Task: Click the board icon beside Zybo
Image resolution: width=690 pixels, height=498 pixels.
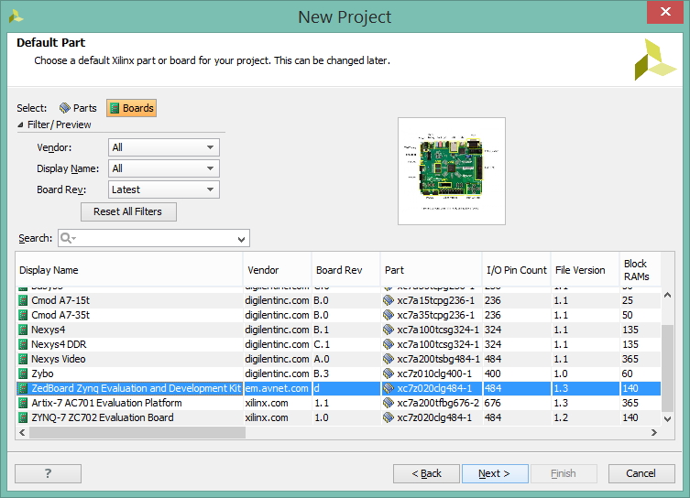Action: click(23, 374)
